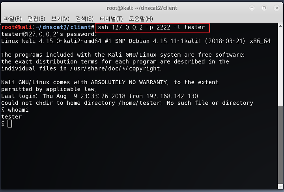Open the 파일(F) menu
Viewport: 284px width, 192px height.
(13, 18)
